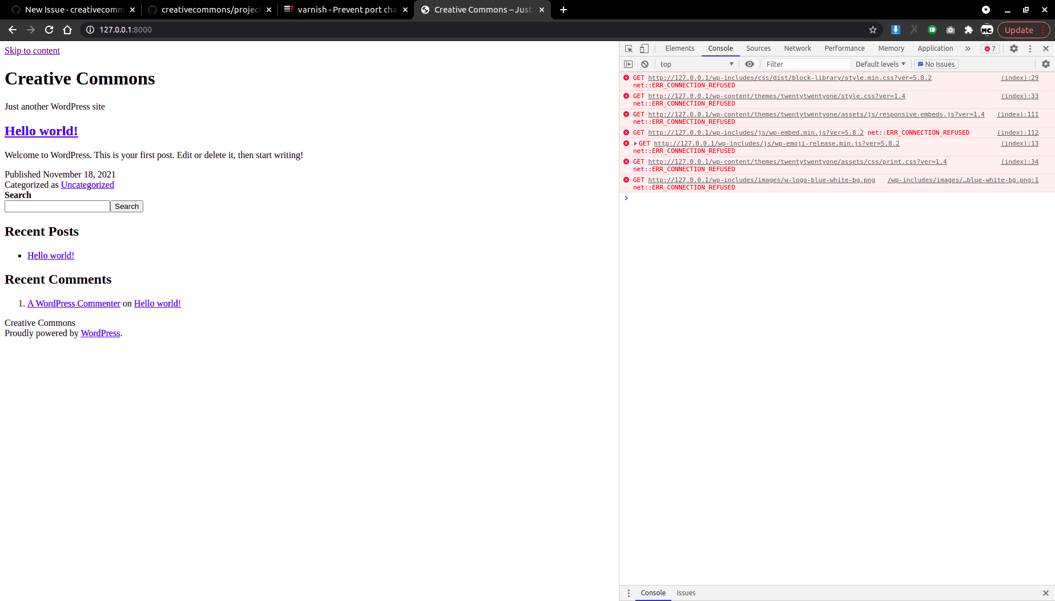Click the address bar URL 127.0.0.1:8000
This screenshot has width=1055, height=601.
pos(126,30)
